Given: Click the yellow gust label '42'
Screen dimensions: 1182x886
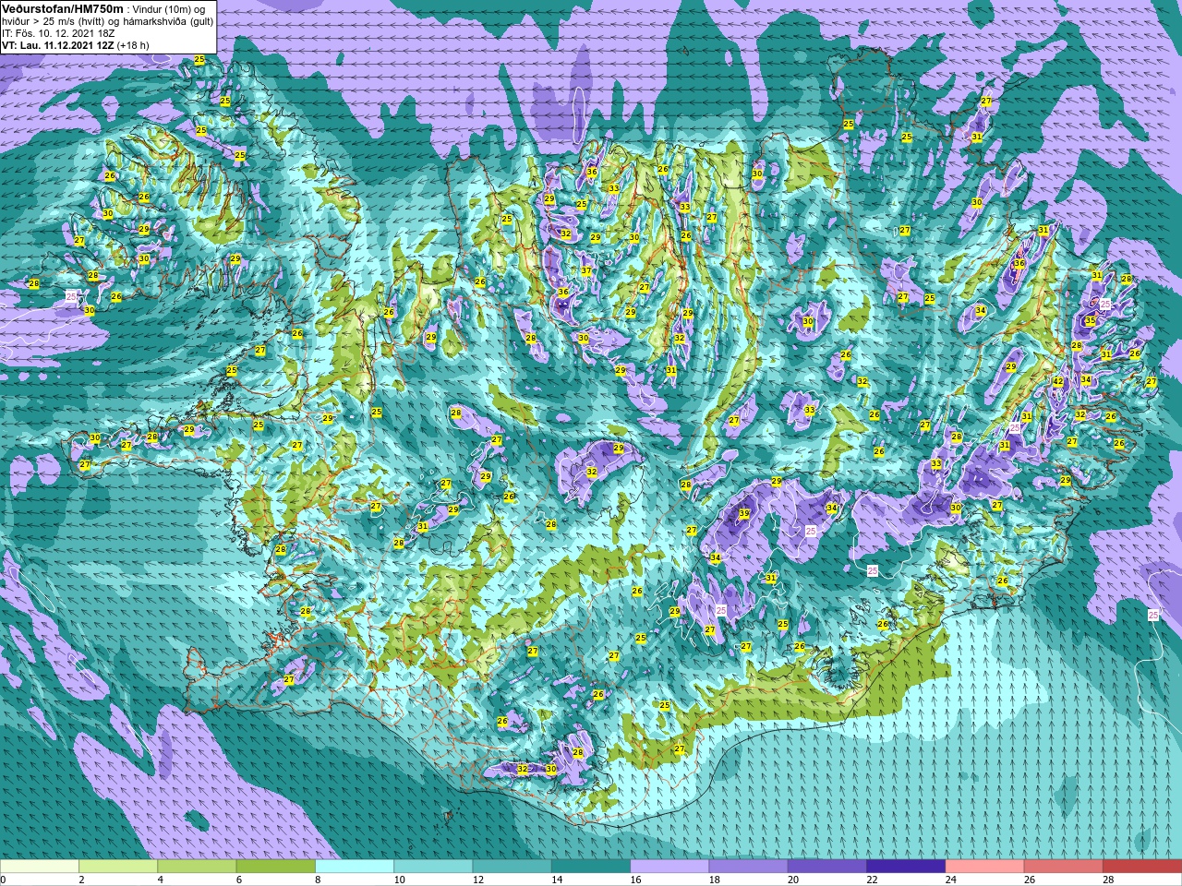Looking at the screenshot, I should [1058, 382].
